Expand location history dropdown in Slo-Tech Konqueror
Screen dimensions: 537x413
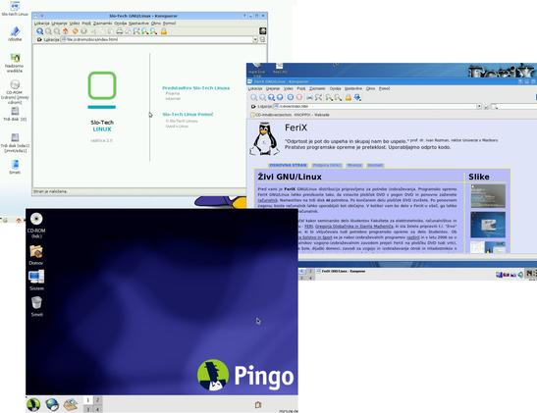(x=255, y=39)
